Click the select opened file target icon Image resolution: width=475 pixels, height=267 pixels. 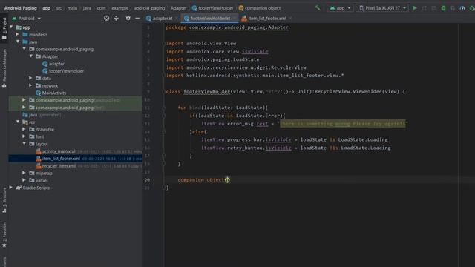[106, 18]
